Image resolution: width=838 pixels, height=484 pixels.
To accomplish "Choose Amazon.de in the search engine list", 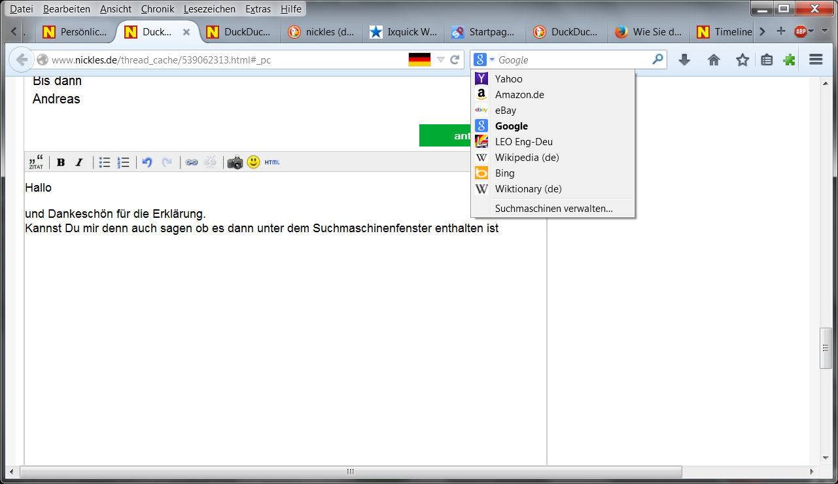I will point(553,94).
